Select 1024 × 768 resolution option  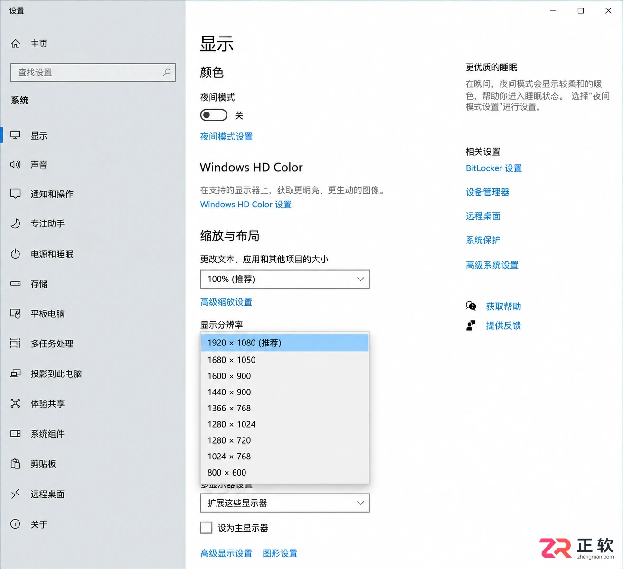285,457
